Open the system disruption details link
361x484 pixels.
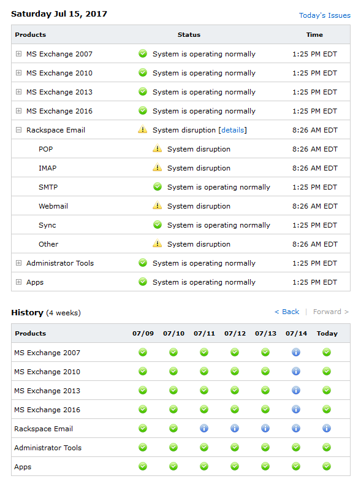233,130
